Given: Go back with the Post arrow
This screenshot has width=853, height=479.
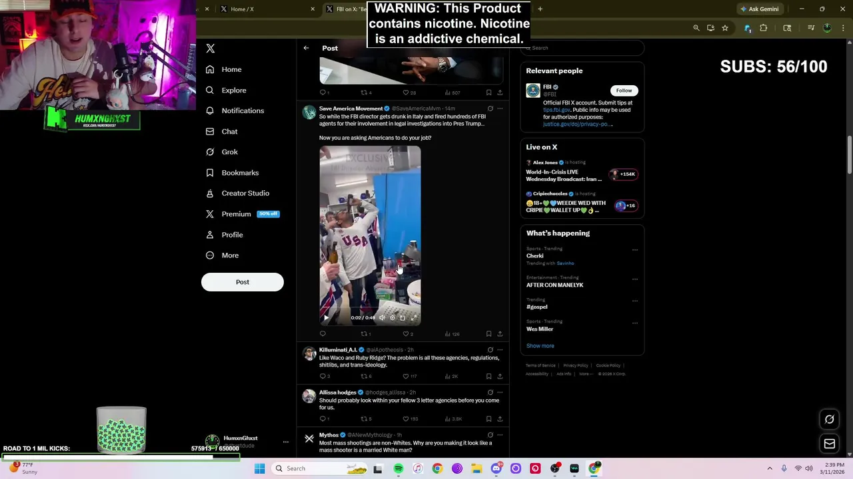Looking at the screenshot, I should coord(306,48).
